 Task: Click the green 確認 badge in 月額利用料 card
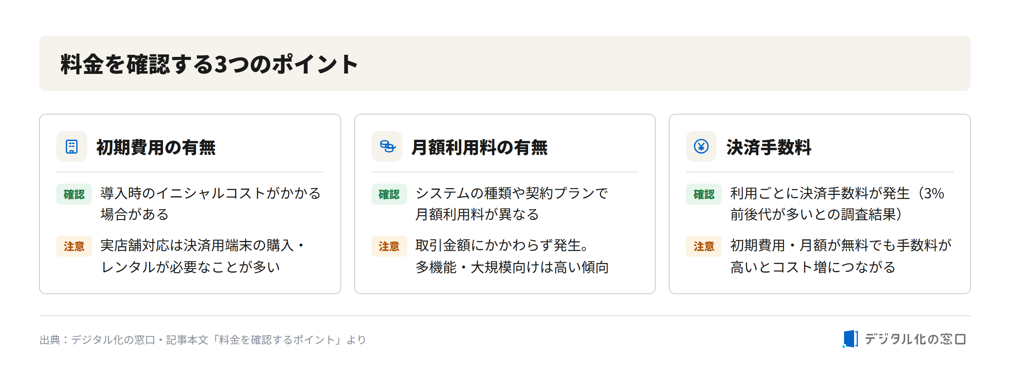[x=389, y=194]
